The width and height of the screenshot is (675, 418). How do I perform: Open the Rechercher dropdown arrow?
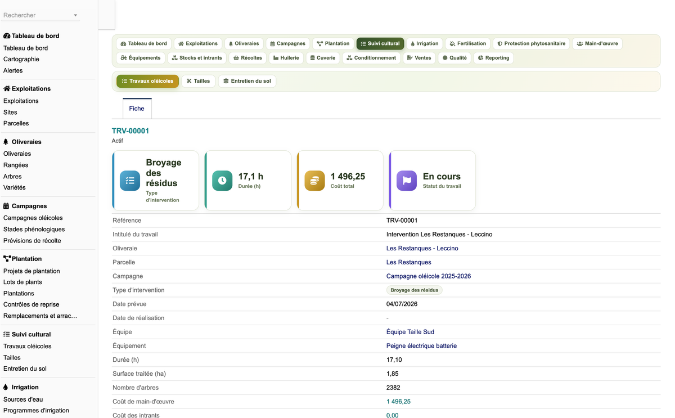point(75,16)
